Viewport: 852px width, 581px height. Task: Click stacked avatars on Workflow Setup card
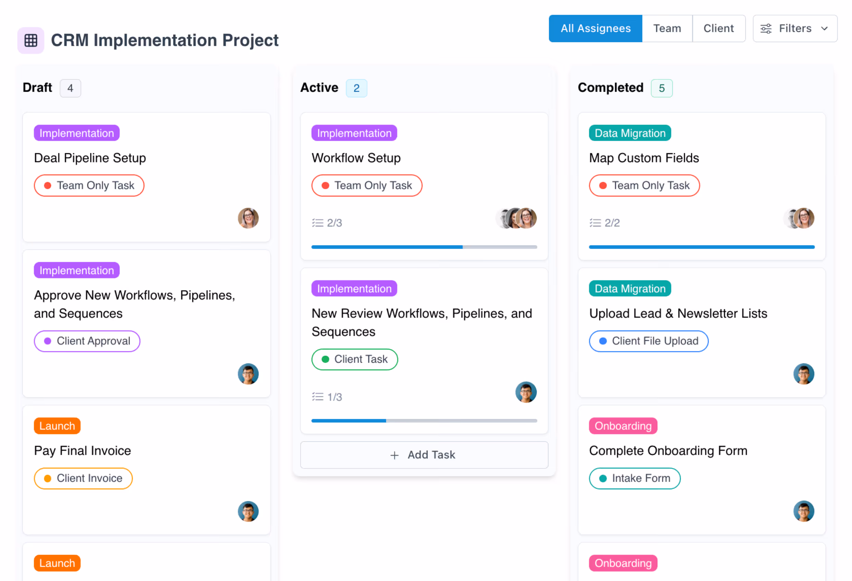[x=516, y=218]
